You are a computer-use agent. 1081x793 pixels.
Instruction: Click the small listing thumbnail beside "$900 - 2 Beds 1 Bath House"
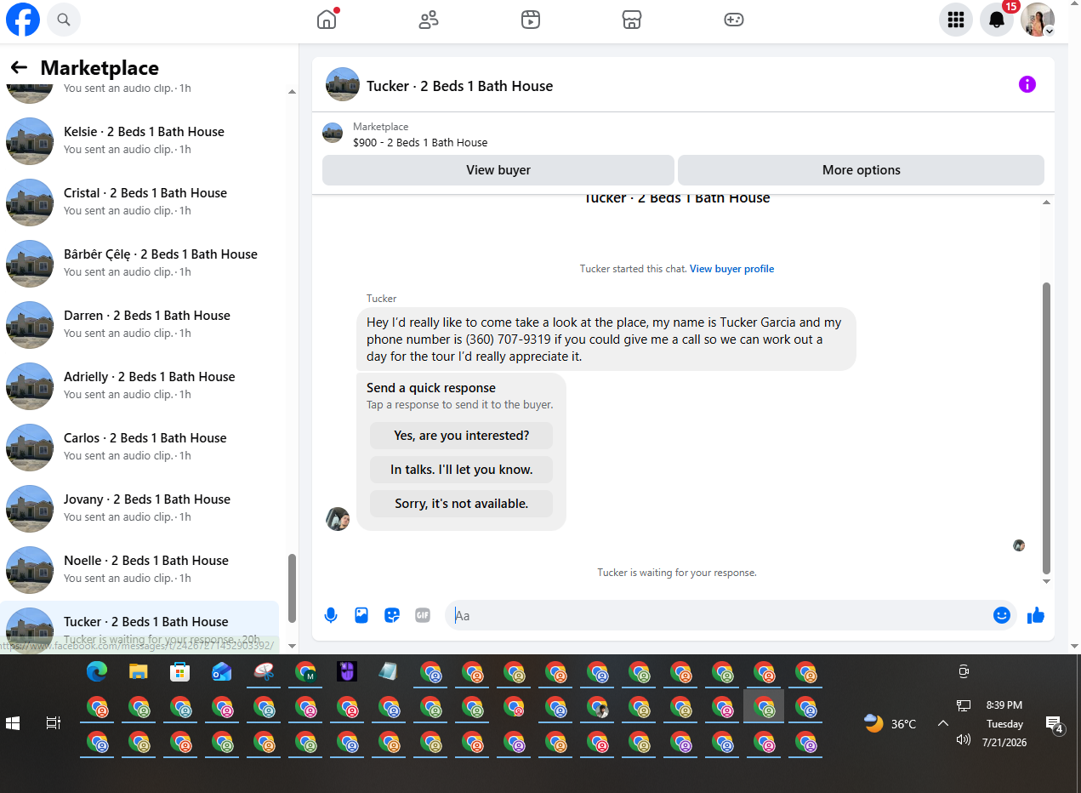pos(333,133)
